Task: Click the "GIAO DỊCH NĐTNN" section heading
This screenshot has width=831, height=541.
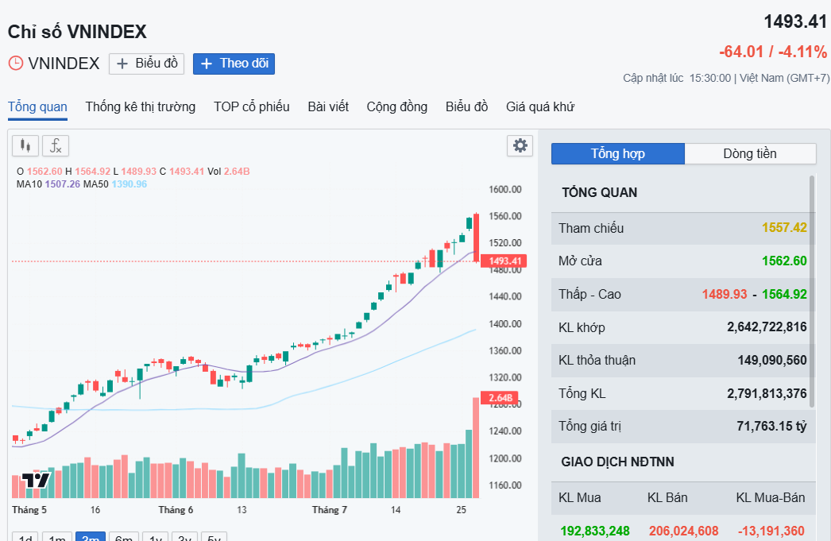Action: pos(617,462)
